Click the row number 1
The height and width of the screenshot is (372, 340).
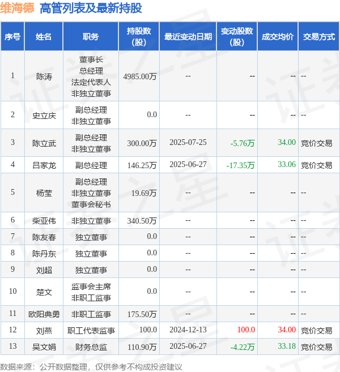pos(13,75)
